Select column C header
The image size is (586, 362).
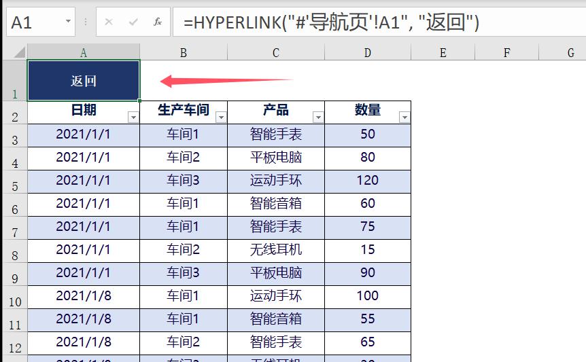click(276, 52)
